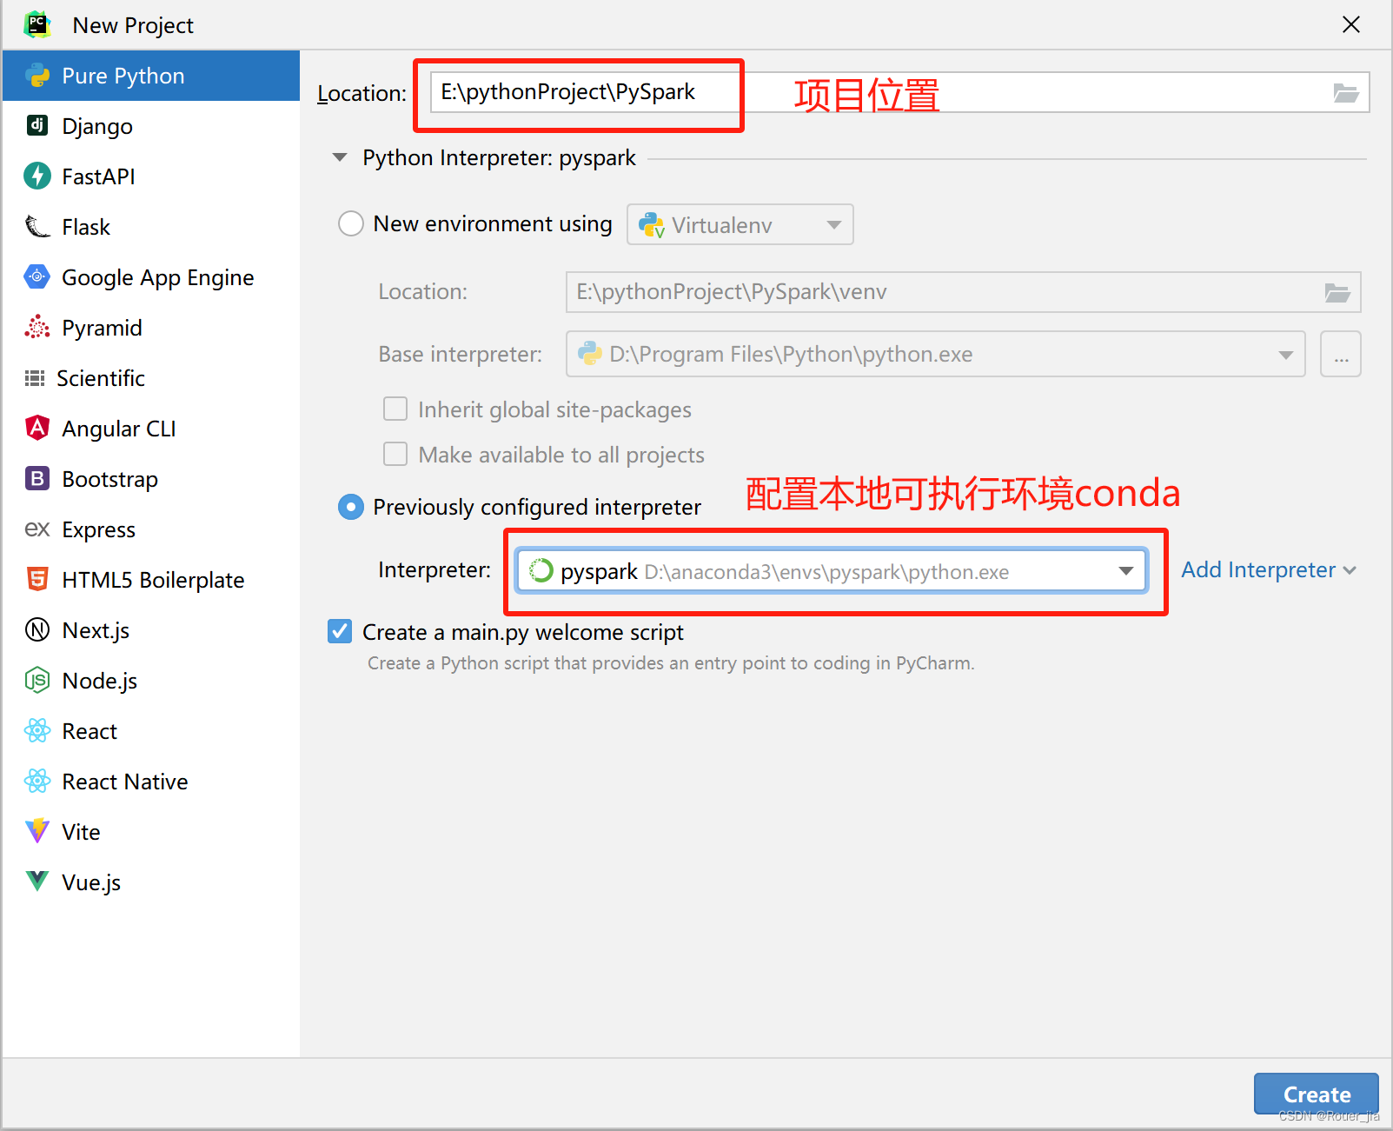Choose Flask project type
The image size is (1393, 1131).
[151, 227]
